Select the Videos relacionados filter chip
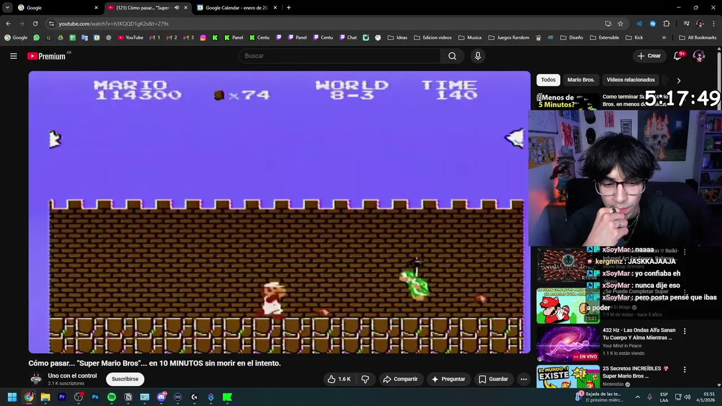The width and height of the screenshot is (722, 406). (x=631, y=80)
